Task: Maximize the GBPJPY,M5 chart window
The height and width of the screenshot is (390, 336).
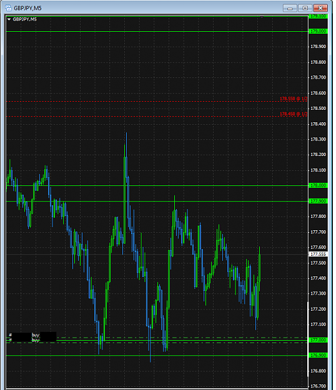Action: pyautogui.click(x=305, y=8)
